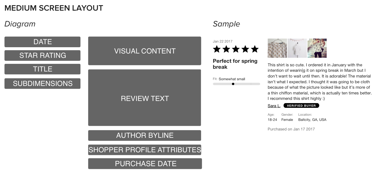The width and height of the screenshot is (378, 173).
Task: Click the REVIEW TEXT block
Action: point(145,98)
